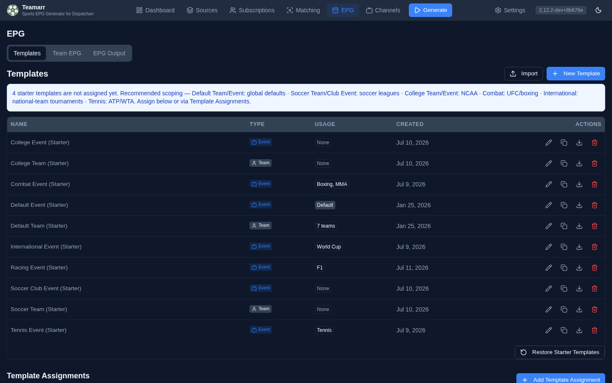Switch to the Team EPG tab
This screenshot has width=612, height=383.
(x=67, y=53)
